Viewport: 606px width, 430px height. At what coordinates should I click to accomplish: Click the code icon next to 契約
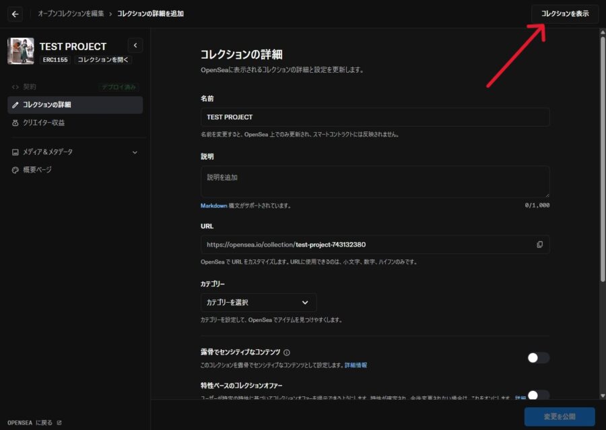tap(15, 87)
